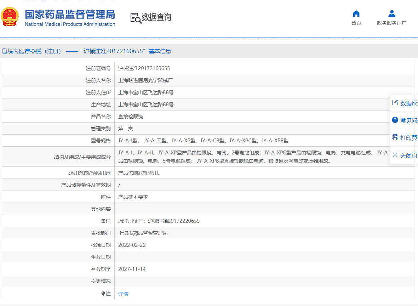Screen dimensions: 418x306
Task: Click 第二类 management category value
Action: tap(126, 129)
